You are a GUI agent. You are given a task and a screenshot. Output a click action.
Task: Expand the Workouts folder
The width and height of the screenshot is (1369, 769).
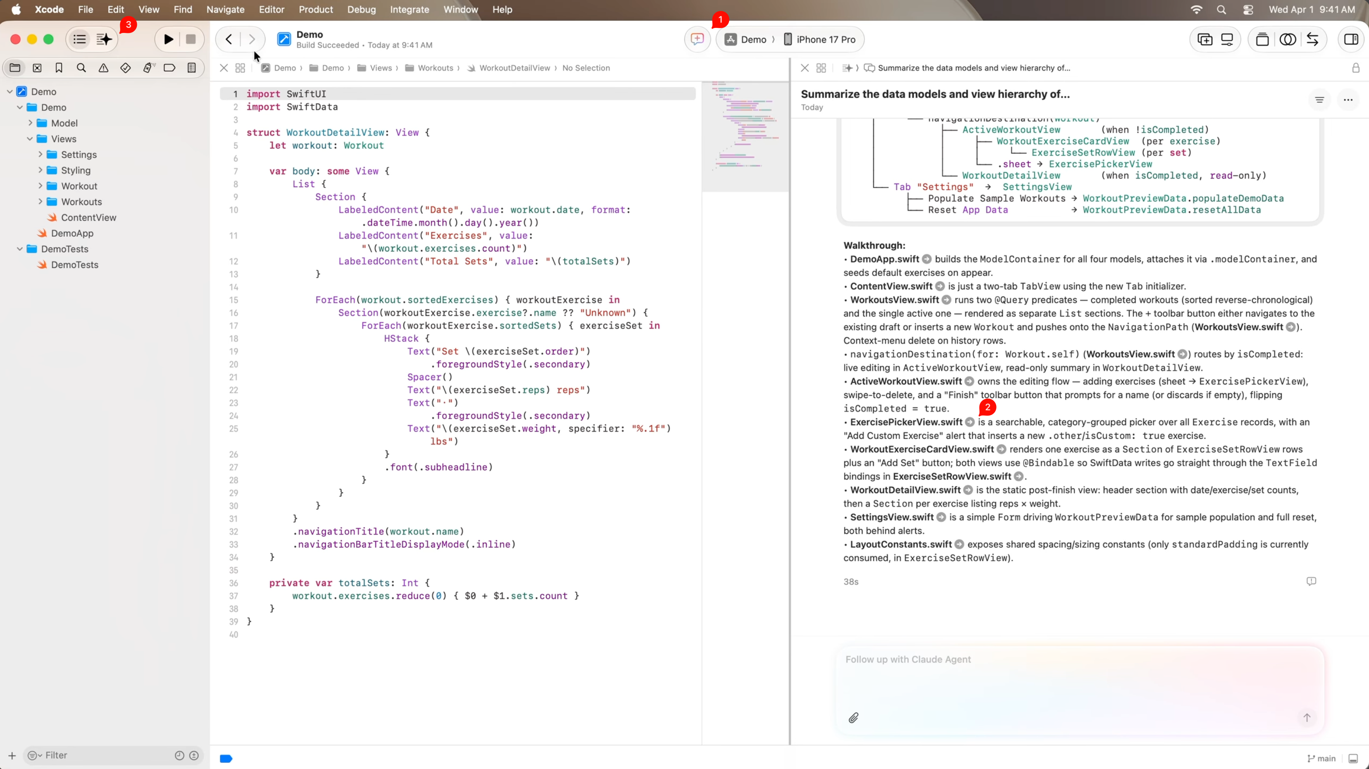[40, 202]
